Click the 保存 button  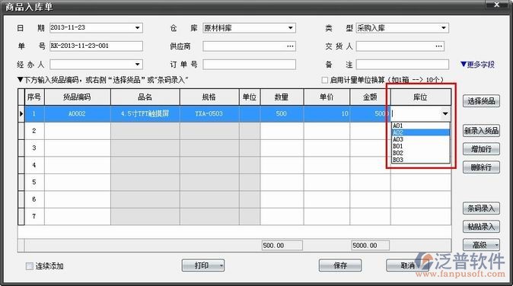(340, 265)
